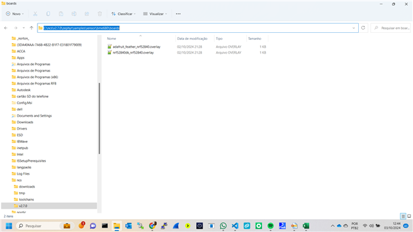Screen dimensions: 413x232
Task: Open the Windows Start menu
Action: pyautogui.click(x=9, y=226)
